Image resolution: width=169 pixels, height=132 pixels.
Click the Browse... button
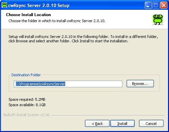140,84
